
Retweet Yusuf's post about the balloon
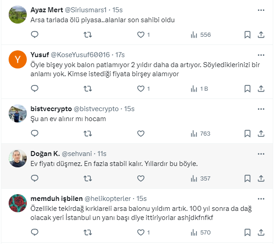88,88
